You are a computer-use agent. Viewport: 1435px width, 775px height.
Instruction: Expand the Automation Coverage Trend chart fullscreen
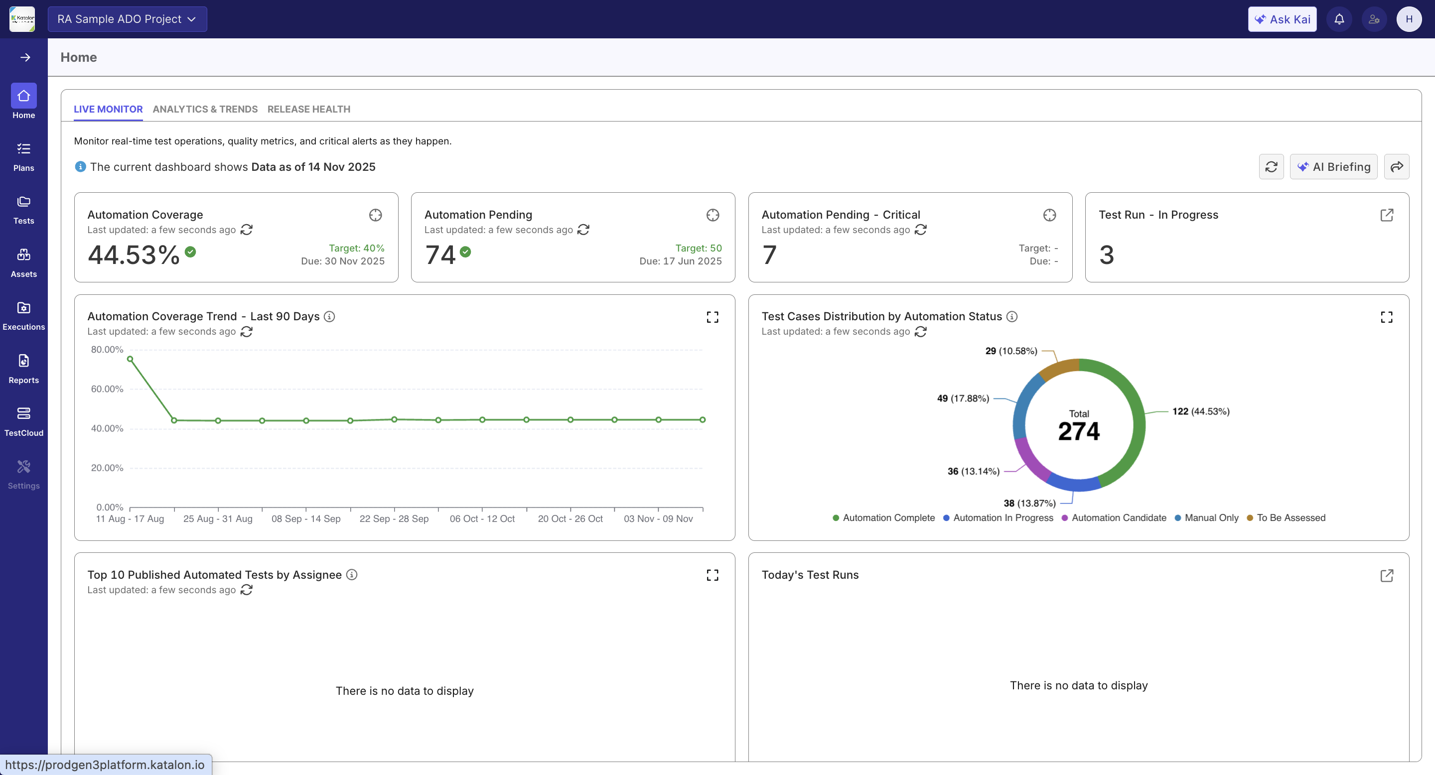point(712,316)
